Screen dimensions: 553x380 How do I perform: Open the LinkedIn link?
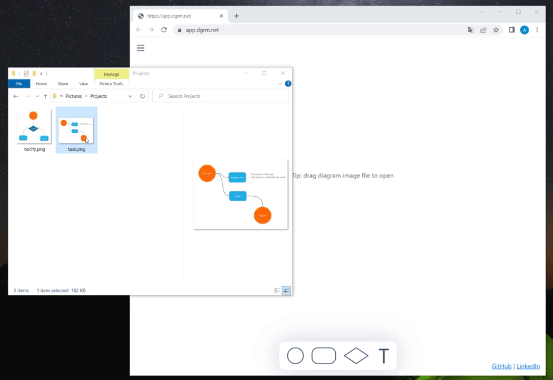pyautogui.click(x=528, y=366)
